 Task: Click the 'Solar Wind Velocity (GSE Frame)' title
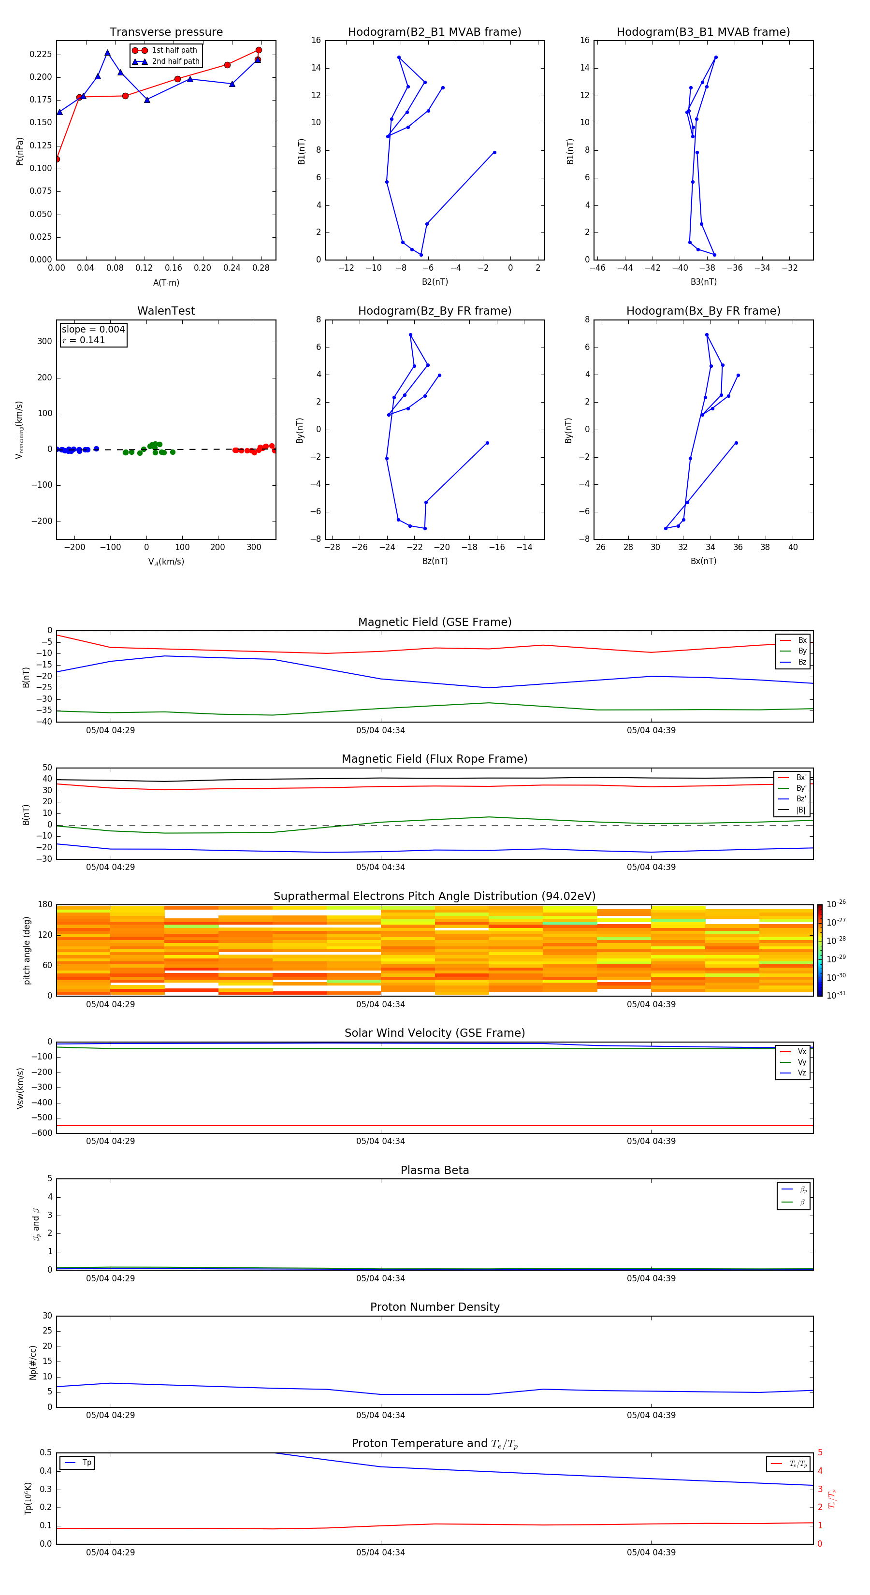pyautogui.click(x=435, y=1033)
